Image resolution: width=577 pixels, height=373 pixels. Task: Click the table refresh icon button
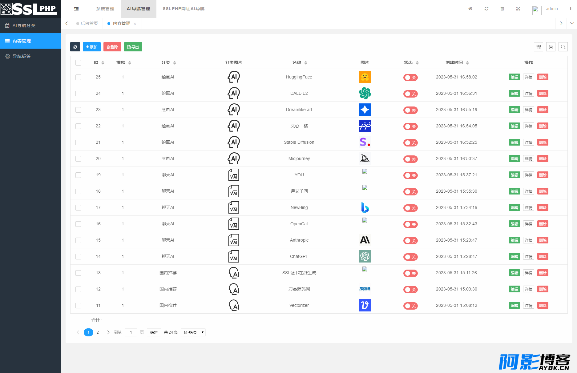tap(75, 47)
